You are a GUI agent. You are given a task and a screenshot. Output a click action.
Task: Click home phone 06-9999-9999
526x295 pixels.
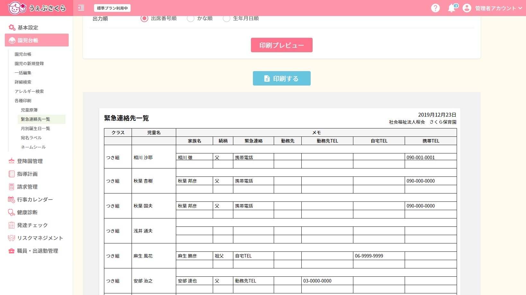(369, 256)
